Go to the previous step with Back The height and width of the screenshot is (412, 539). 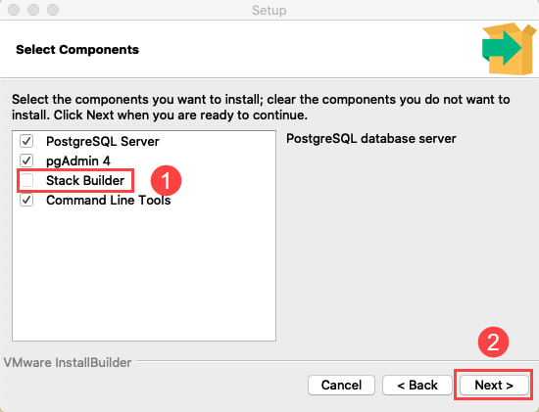(417, 386)
